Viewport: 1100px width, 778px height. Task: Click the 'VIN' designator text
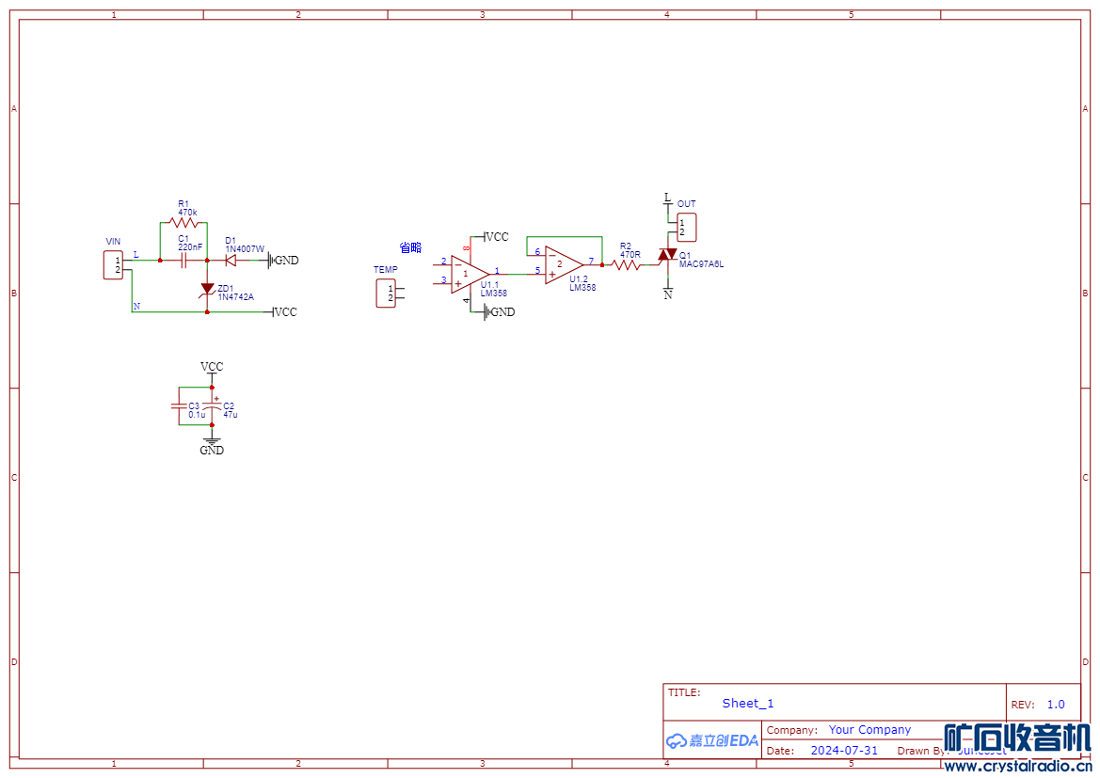coord(113,242)
